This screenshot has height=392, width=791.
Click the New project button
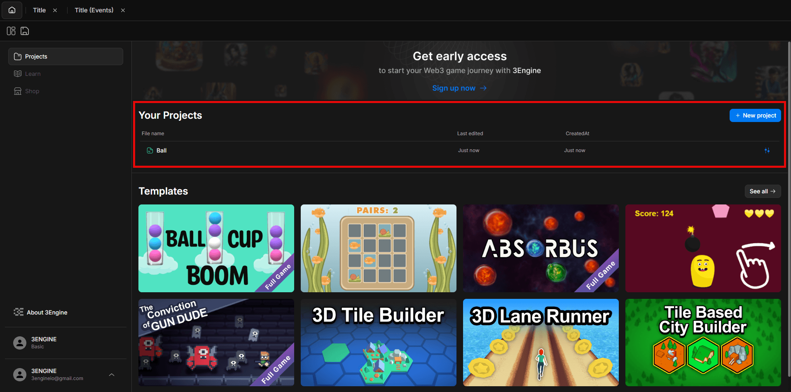point(755,115)
